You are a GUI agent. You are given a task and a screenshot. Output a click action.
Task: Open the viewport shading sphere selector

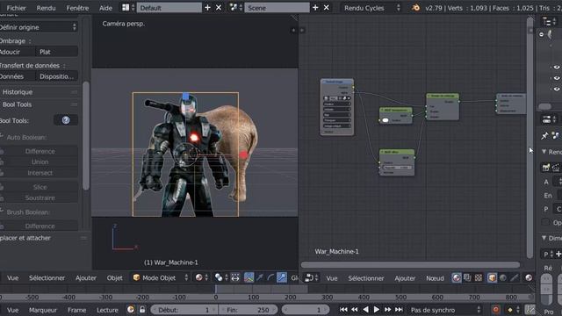201,277
